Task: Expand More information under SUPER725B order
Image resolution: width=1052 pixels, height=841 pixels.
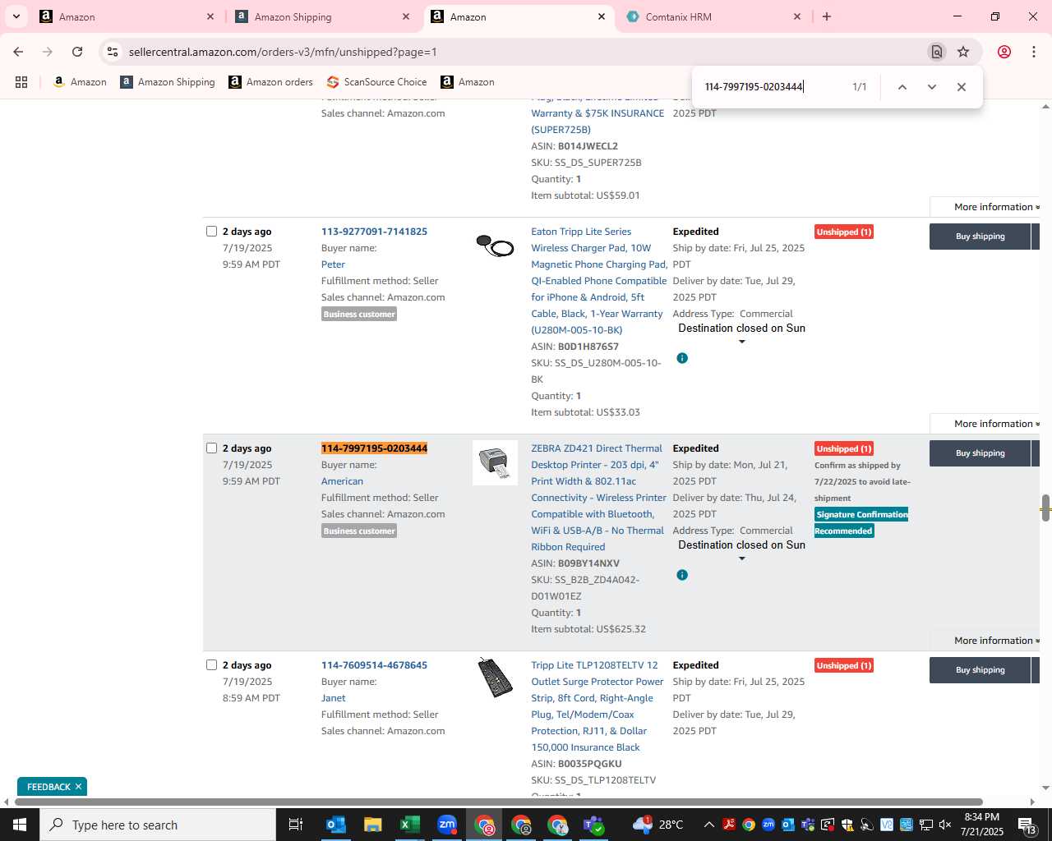Action: coord(996,207)
